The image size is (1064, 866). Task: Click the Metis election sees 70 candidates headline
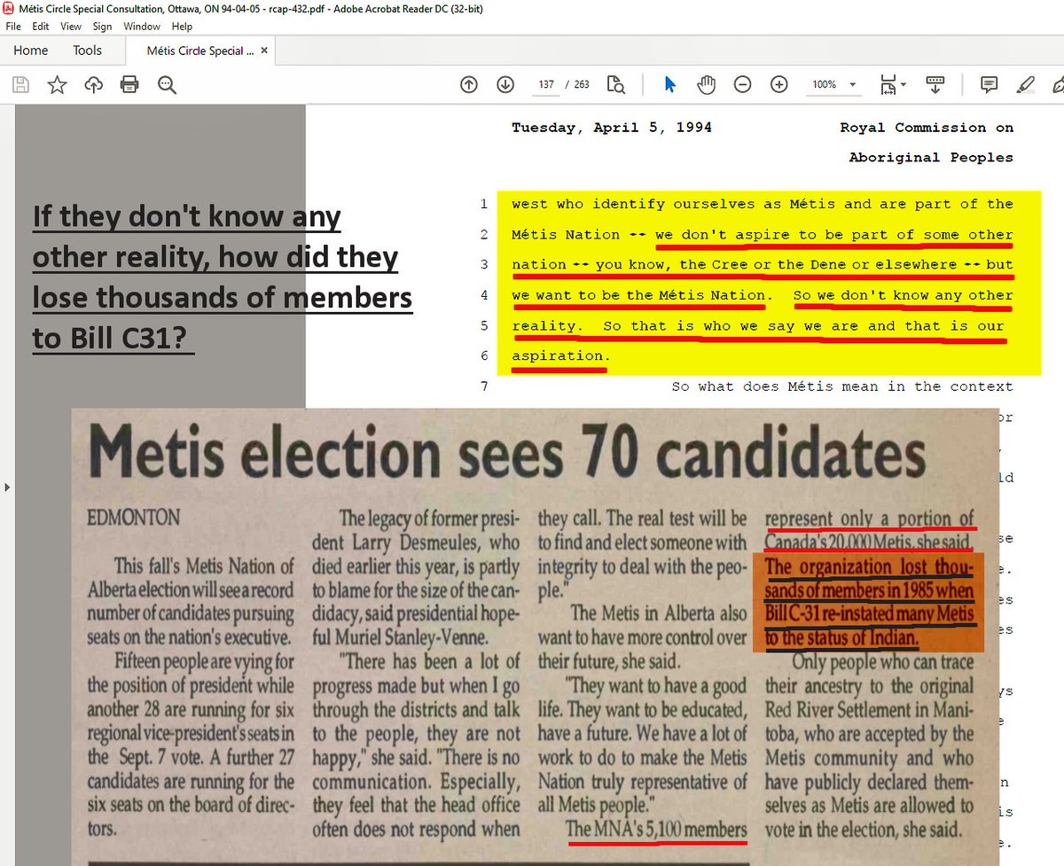coord(506,454)
